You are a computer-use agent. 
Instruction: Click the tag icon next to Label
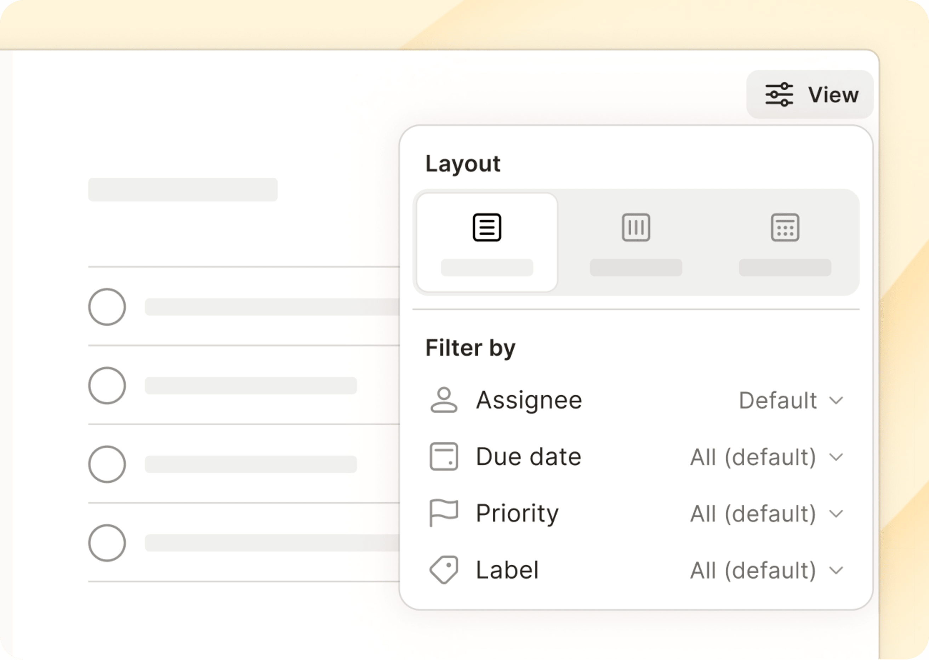click(x=444, y=570)
